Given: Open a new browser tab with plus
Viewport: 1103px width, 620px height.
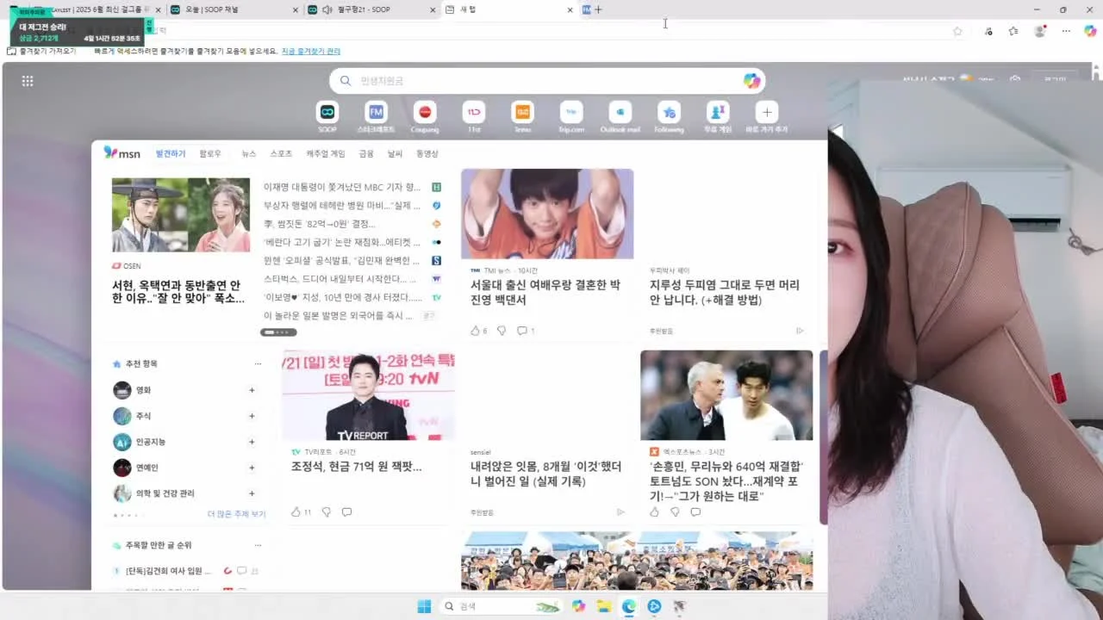Looking at the screenshot, I should point(598,9).
